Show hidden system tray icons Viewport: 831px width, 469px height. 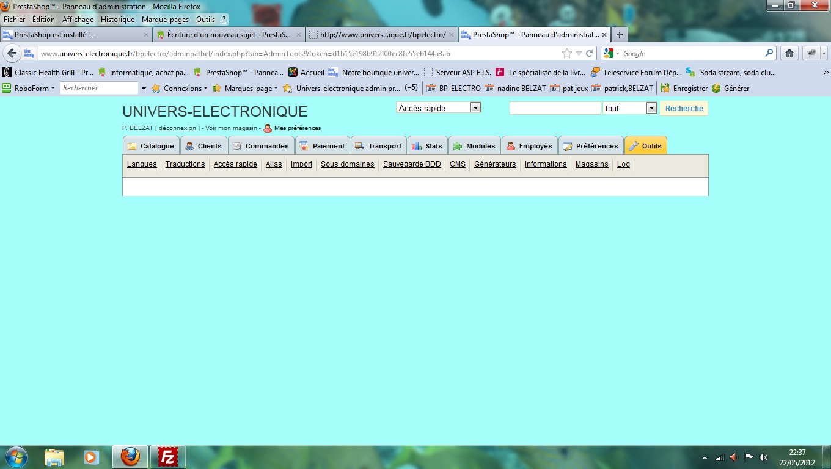coord(705,457)
